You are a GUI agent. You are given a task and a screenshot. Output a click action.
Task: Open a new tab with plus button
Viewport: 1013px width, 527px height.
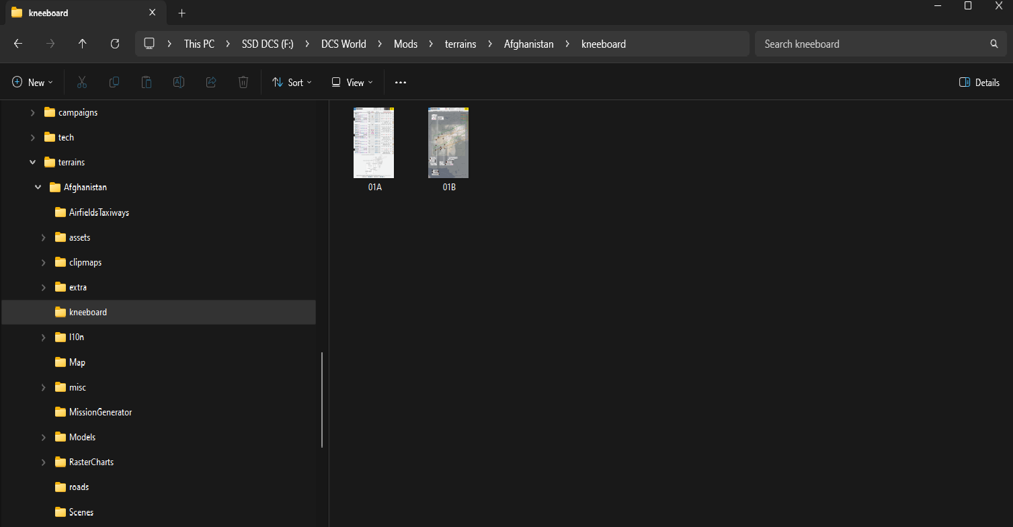point(181,13)
